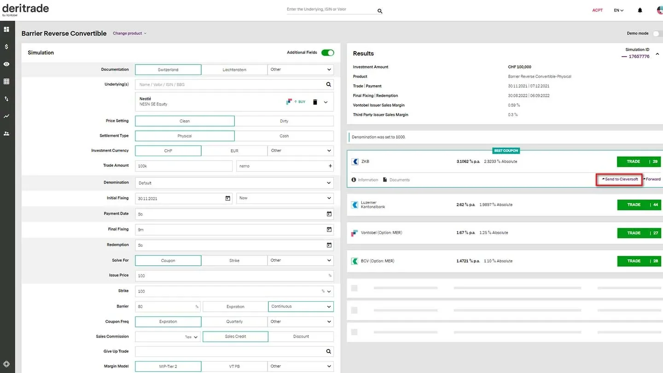
Task: Open the Margin Model Other dropdown
Action: 301,367
